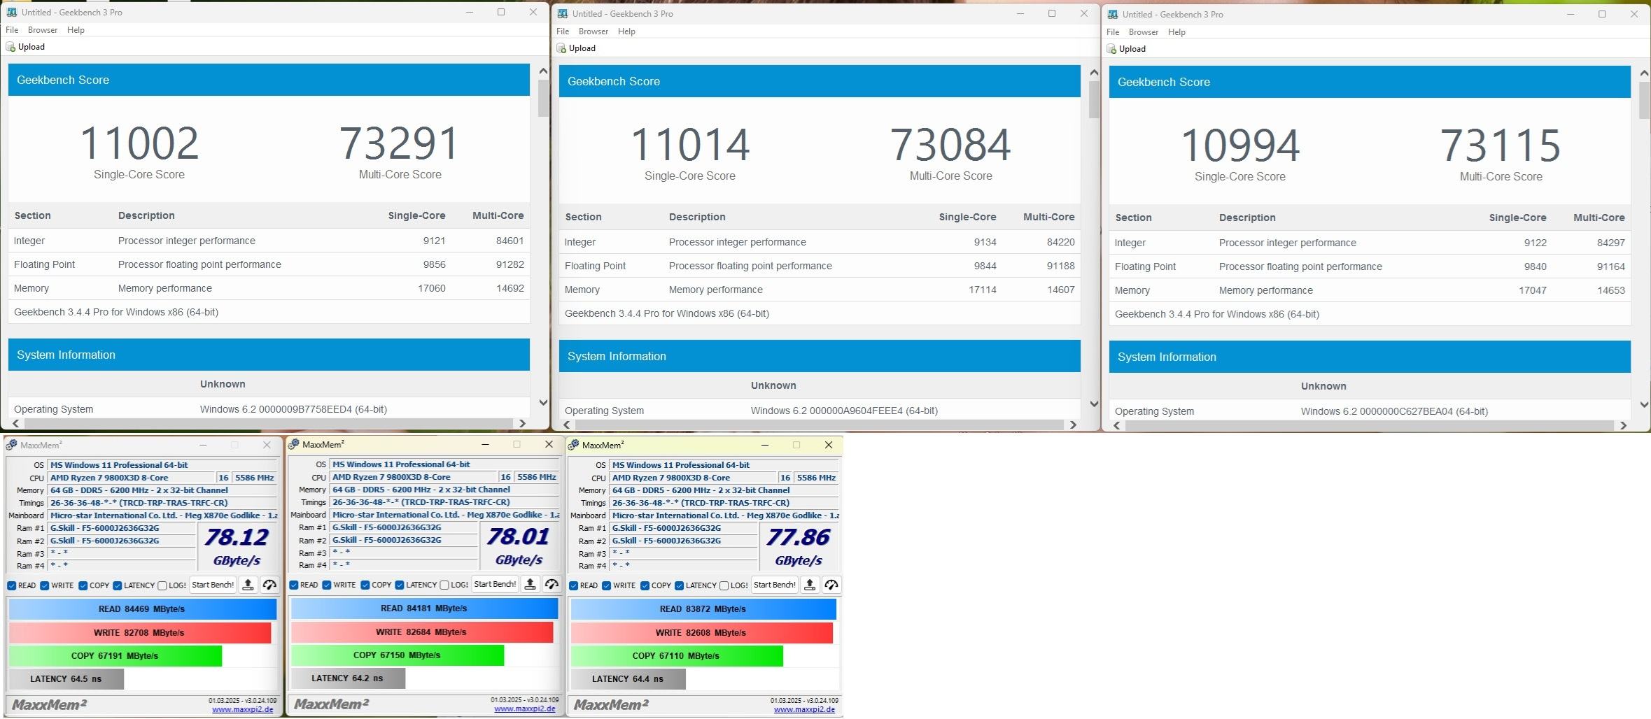This screenshot has width=1651, height=719.
Task: Disable LATENCY checkbox in the 77.86 GByte/s MaxxMem window
Action: (x=679, y=585)
